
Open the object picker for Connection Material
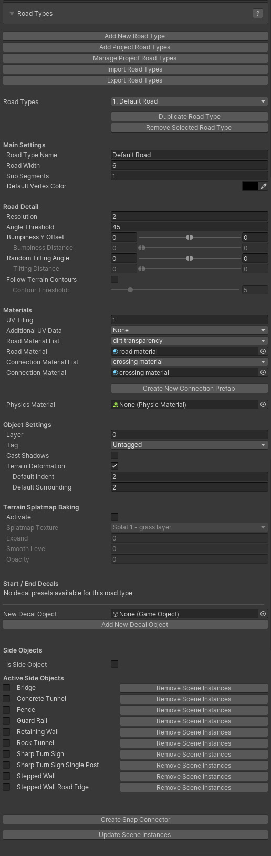263,372
